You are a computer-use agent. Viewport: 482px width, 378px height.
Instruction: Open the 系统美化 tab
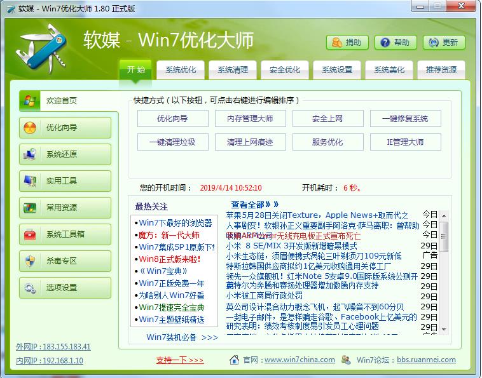pos(389,70)
